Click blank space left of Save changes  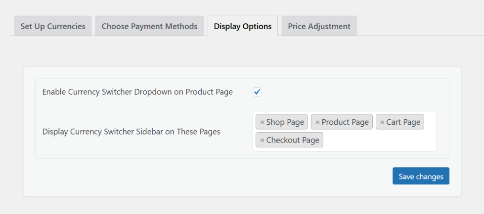coord(247,176)
